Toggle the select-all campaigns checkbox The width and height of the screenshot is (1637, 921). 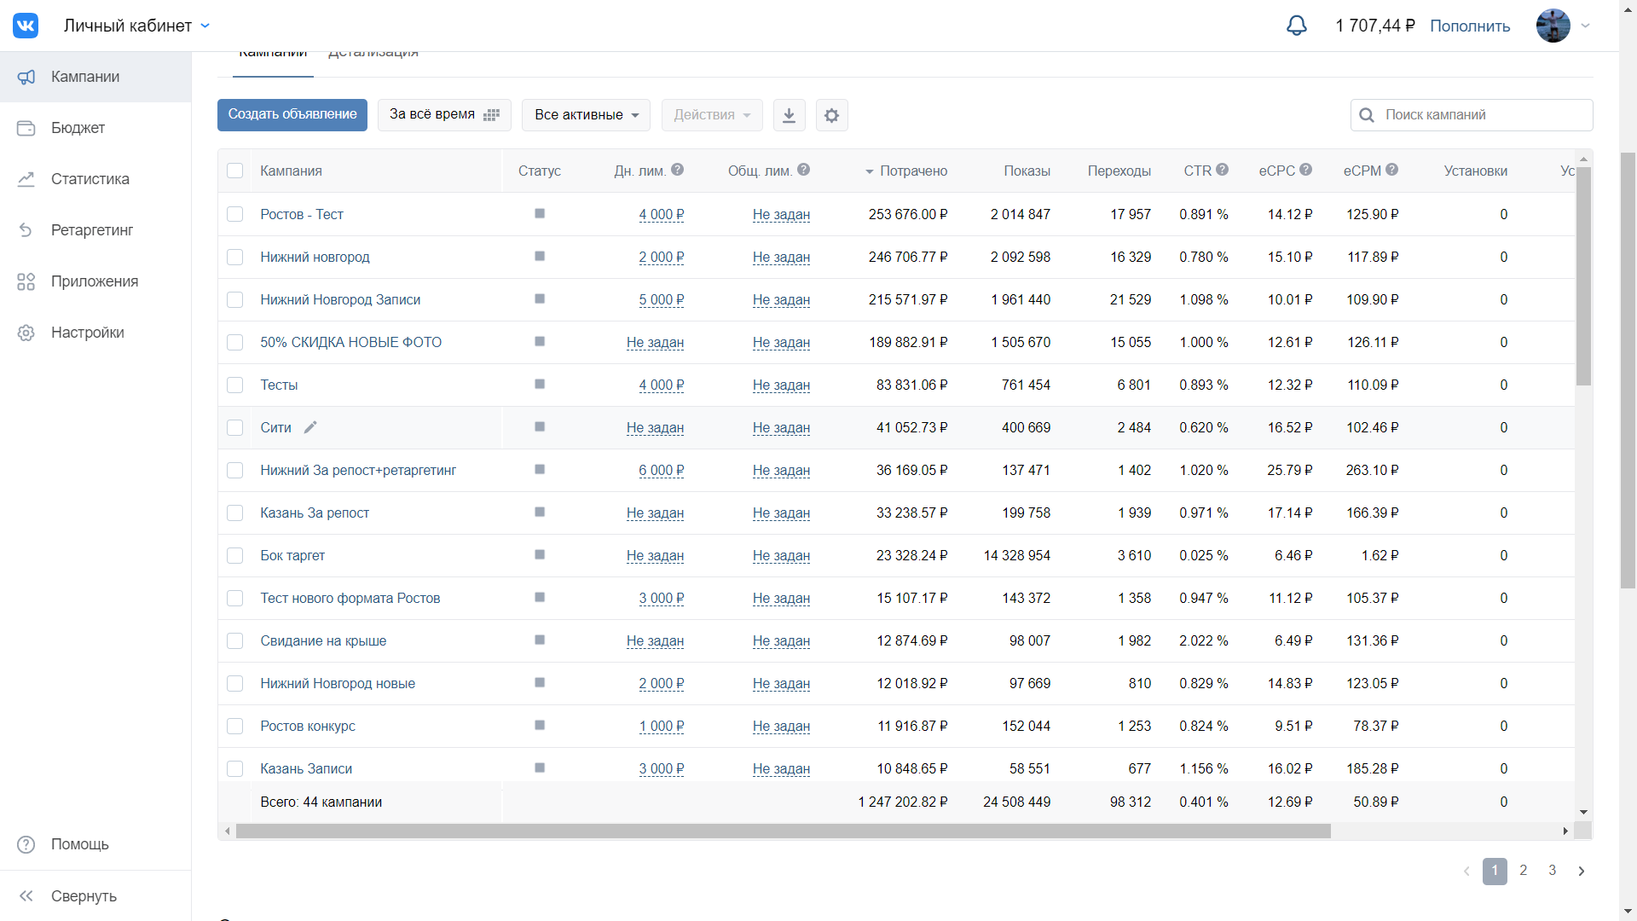[235, 171]
